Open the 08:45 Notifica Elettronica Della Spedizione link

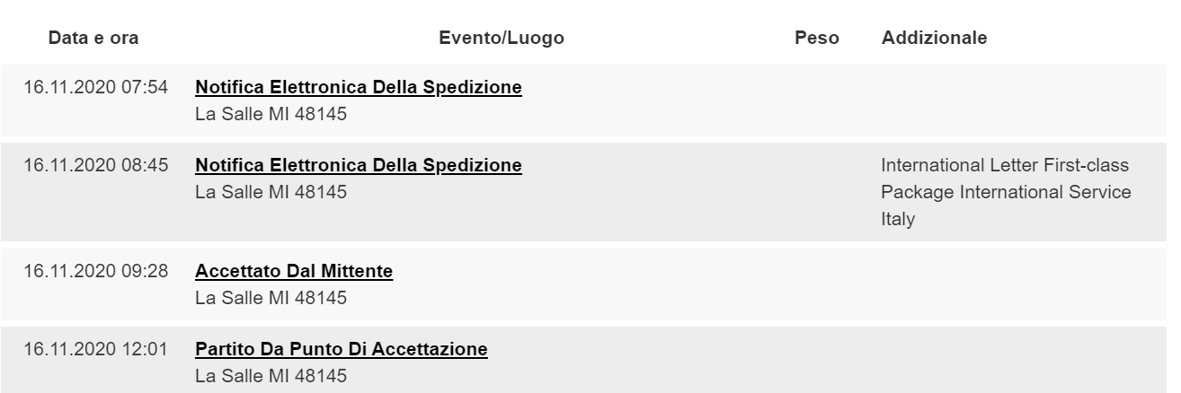pyautogui.click(x=359, y=165)
